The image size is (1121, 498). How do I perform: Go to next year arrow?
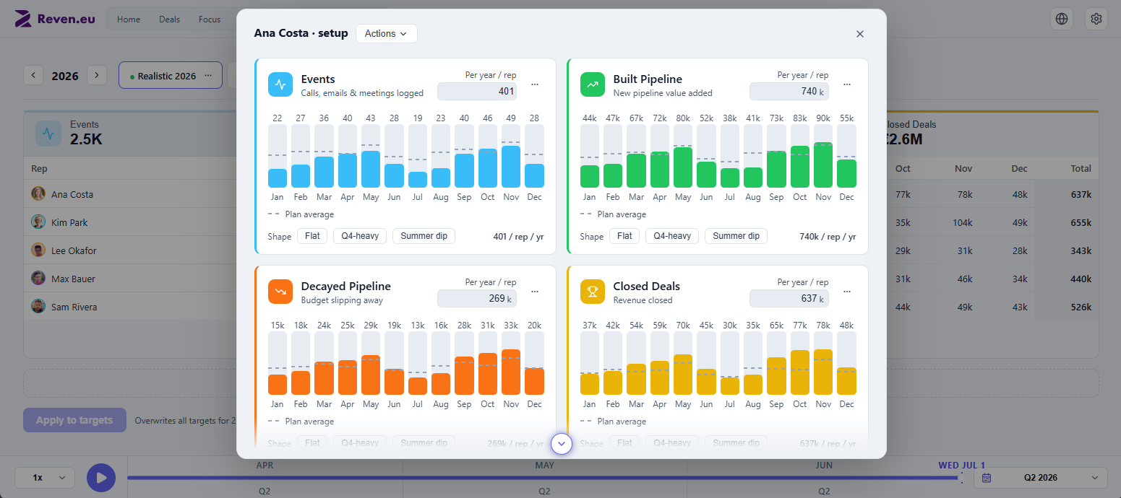[97, 75]
